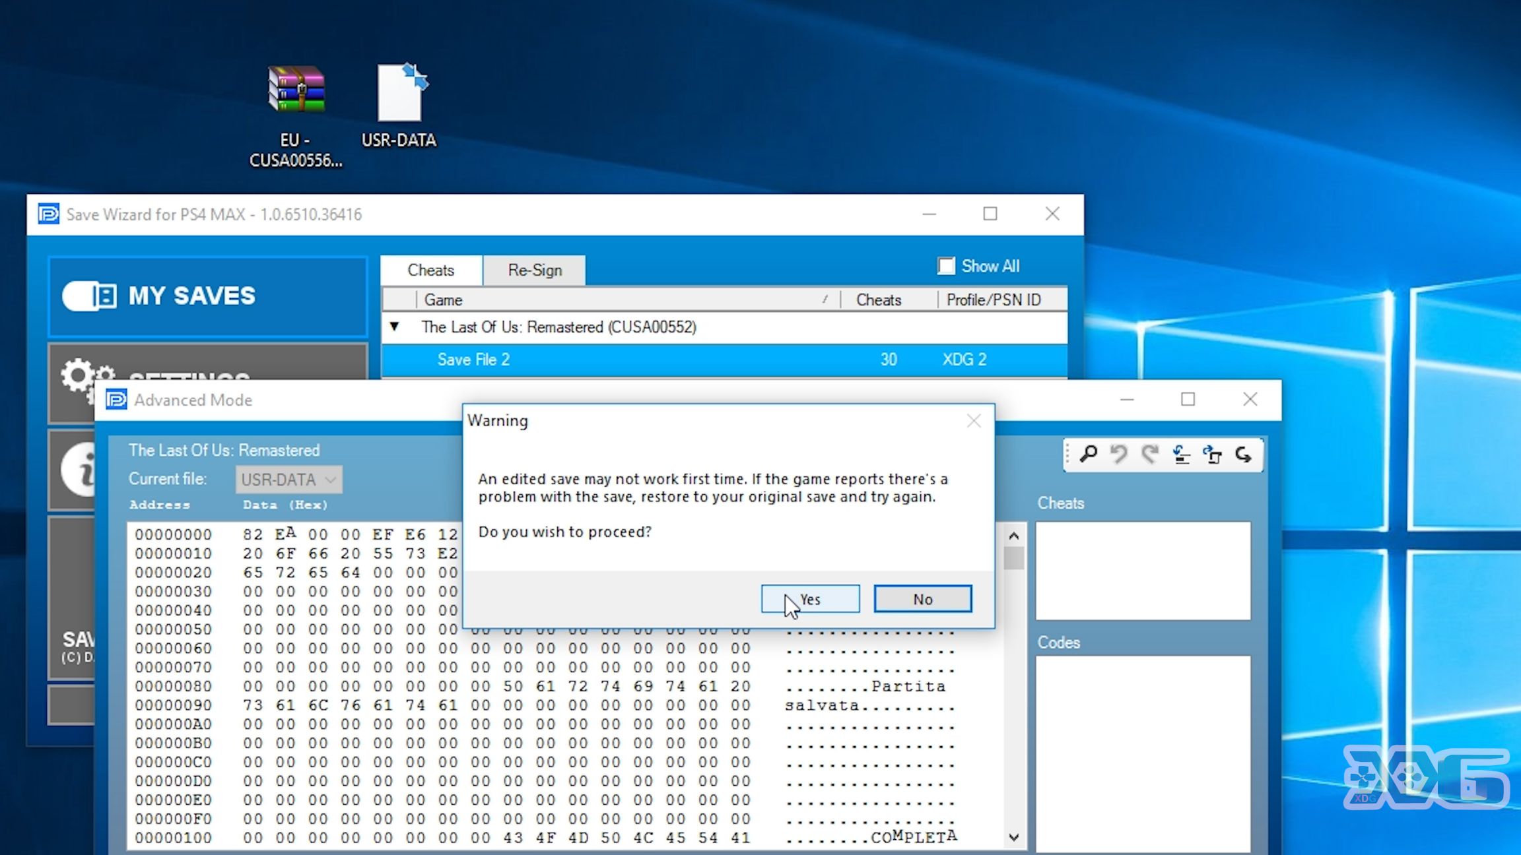This screenshot has width=1521, height=855.
Task: Select the Cheats tab in Save Wizard
Action: coord(432,270)
